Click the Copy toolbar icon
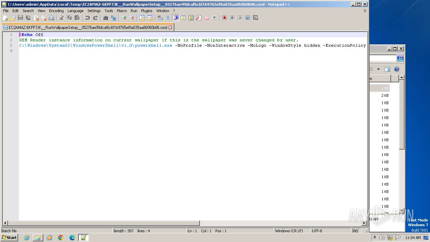This screenshot has height=242, width=430. pos(69,18)
